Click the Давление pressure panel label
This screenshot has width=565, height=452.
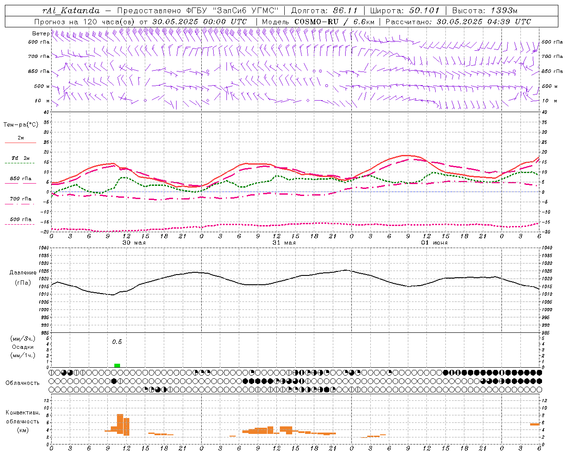pyautogui.click(x=23, y=273)
